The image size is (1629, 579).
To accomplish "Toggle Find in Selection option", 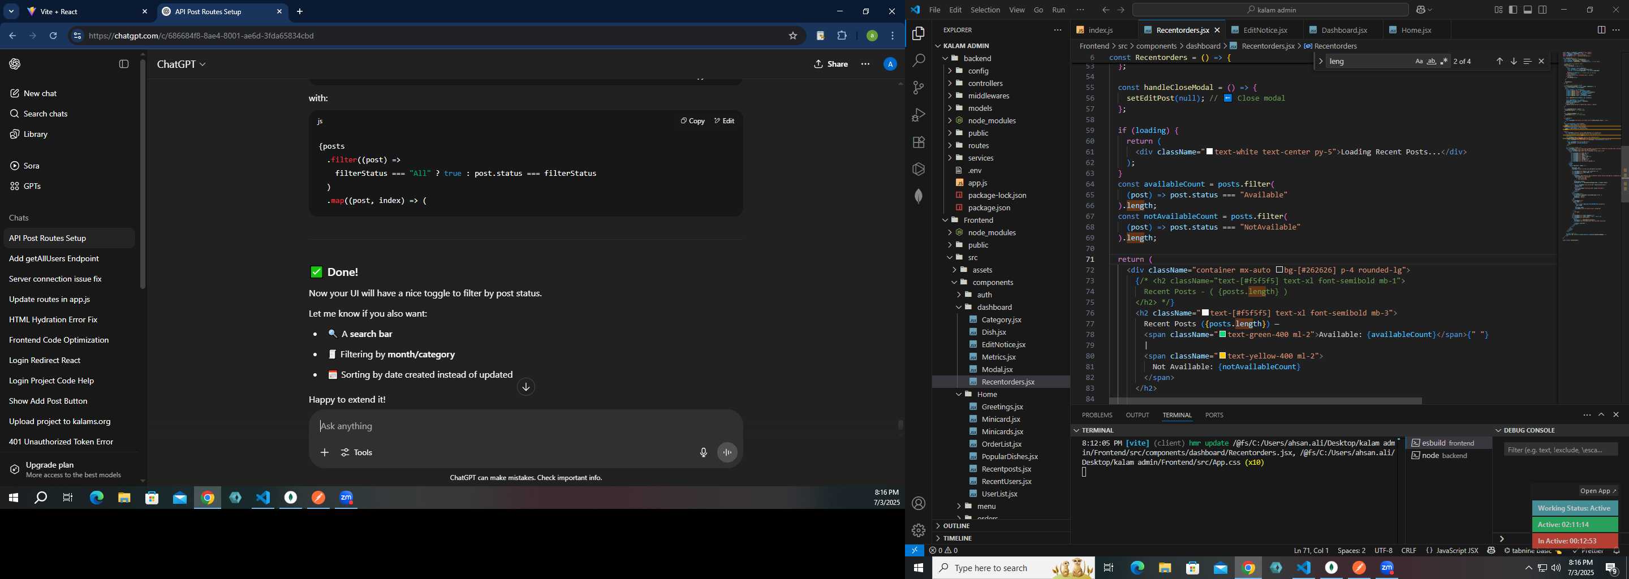I will pos(1527,61).
